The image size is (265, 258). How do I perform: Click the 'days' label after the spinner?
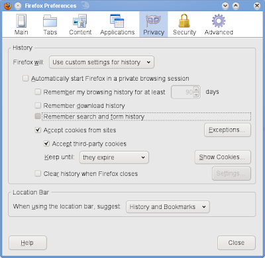click(212, 92)
